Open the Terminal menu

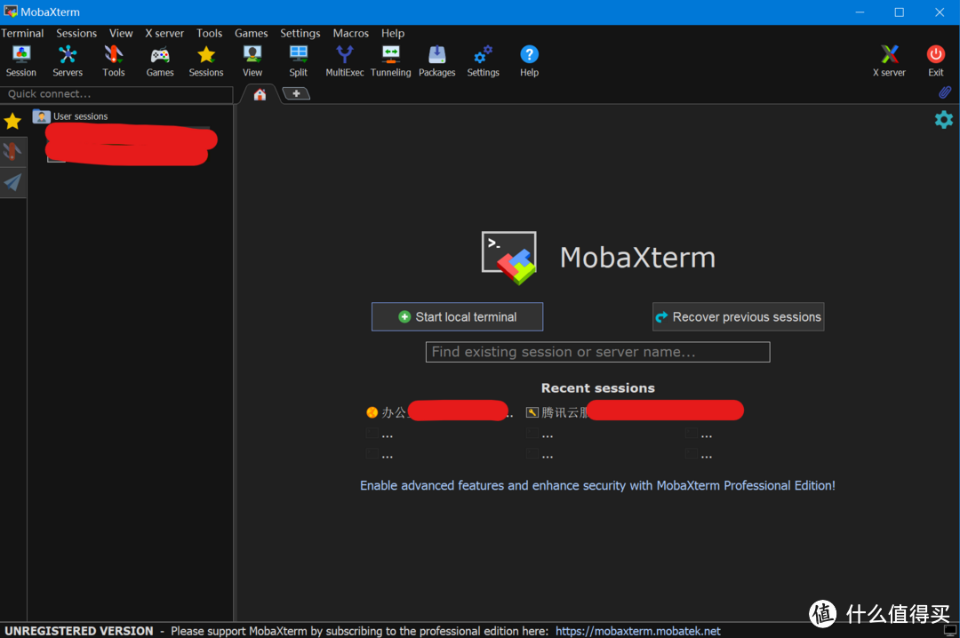pyautogui.click(x=22, y=33)
